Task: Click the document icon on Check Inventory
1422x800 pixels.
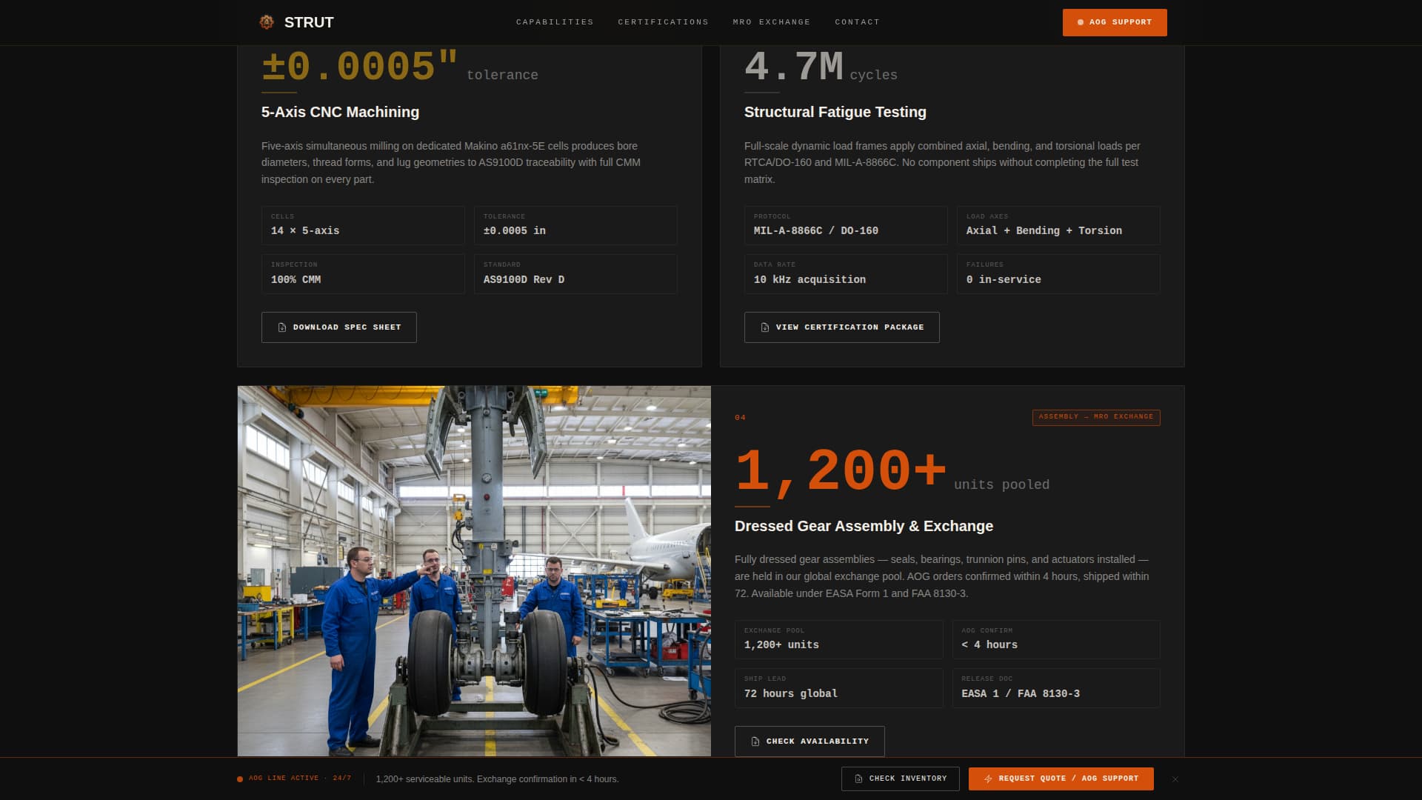Action: pyautogui.click(x=857, y=779)
